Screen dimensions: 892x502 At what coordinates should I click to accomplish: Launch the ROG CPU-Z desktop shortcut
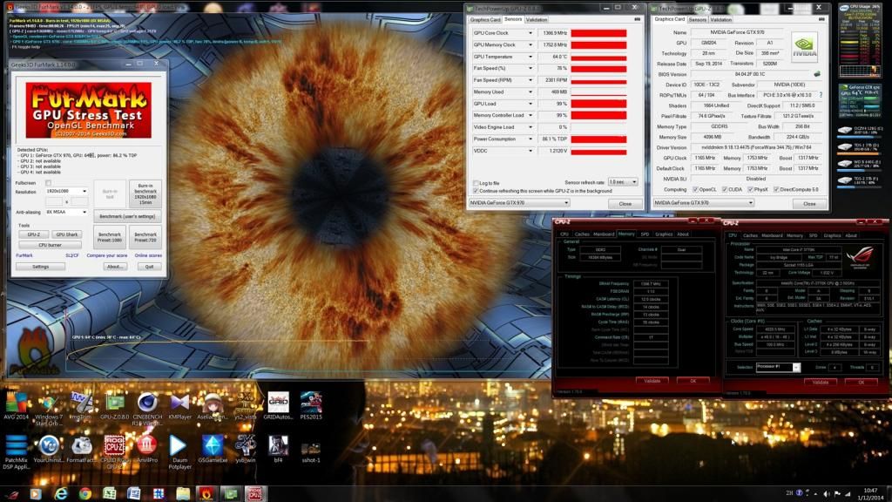(114, 452)
